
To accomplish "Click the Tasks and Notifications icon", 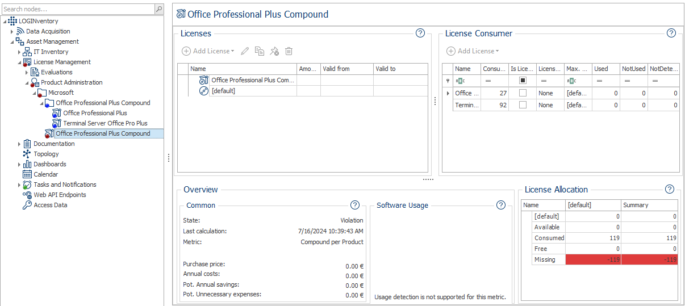I will click(x=27, y=185).
